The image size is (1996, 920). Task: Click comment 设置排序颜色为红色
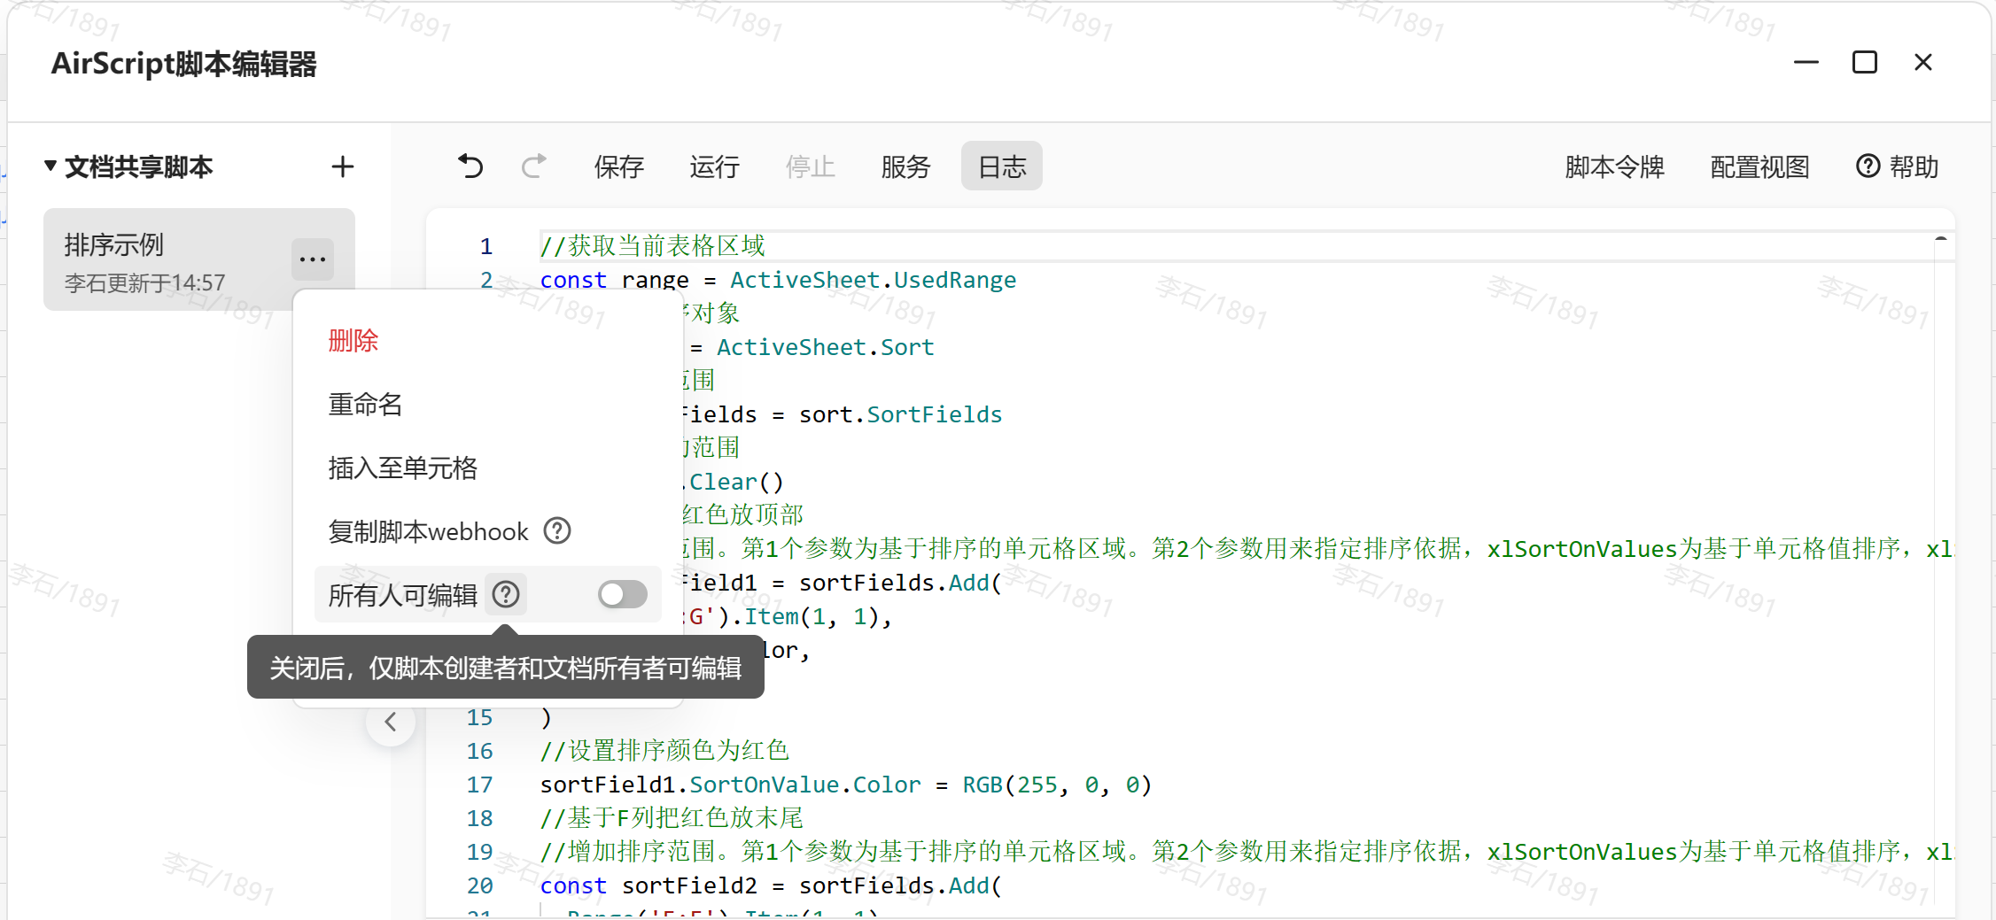point(665,751)
